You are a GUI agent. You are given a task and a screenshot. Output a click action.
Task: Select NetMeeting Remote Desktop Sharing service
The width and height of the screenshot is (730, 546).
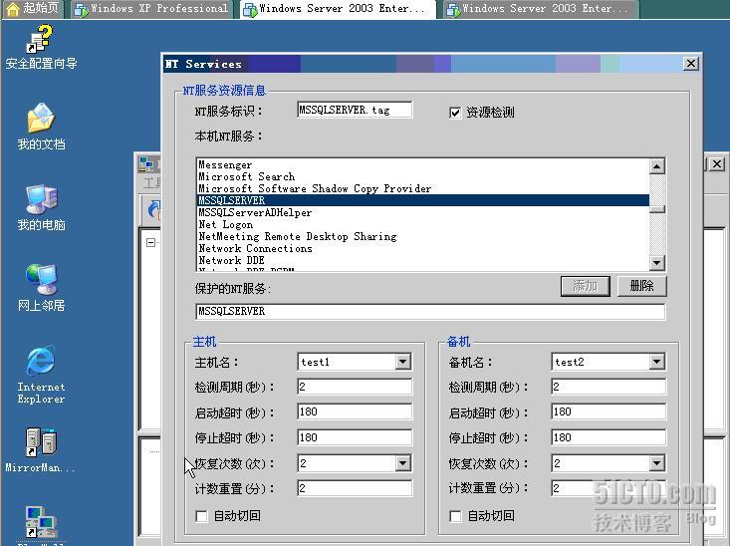pyautogui.click(x=423, y=237)
